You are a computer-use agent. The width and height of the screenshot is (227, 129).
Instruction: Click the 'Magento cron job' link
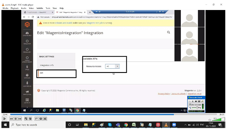point(95,23)
